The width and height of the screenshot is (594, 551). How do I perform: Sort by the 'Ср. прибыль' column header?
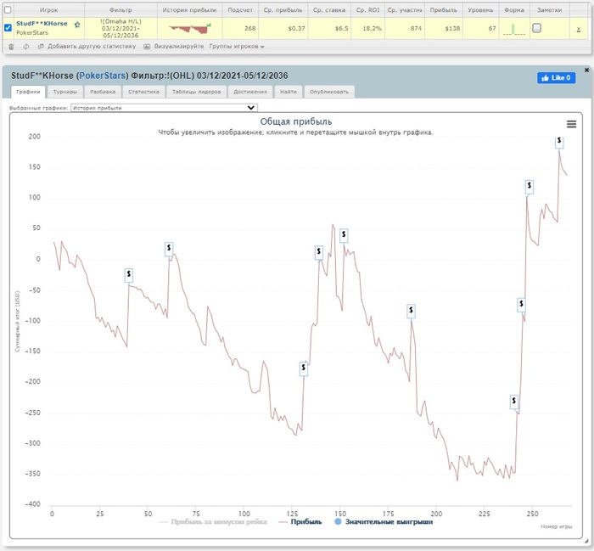[x=283, y=10]
